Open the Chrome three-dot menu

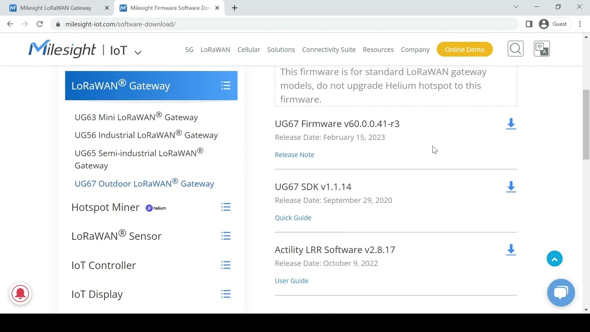[580, 24]
